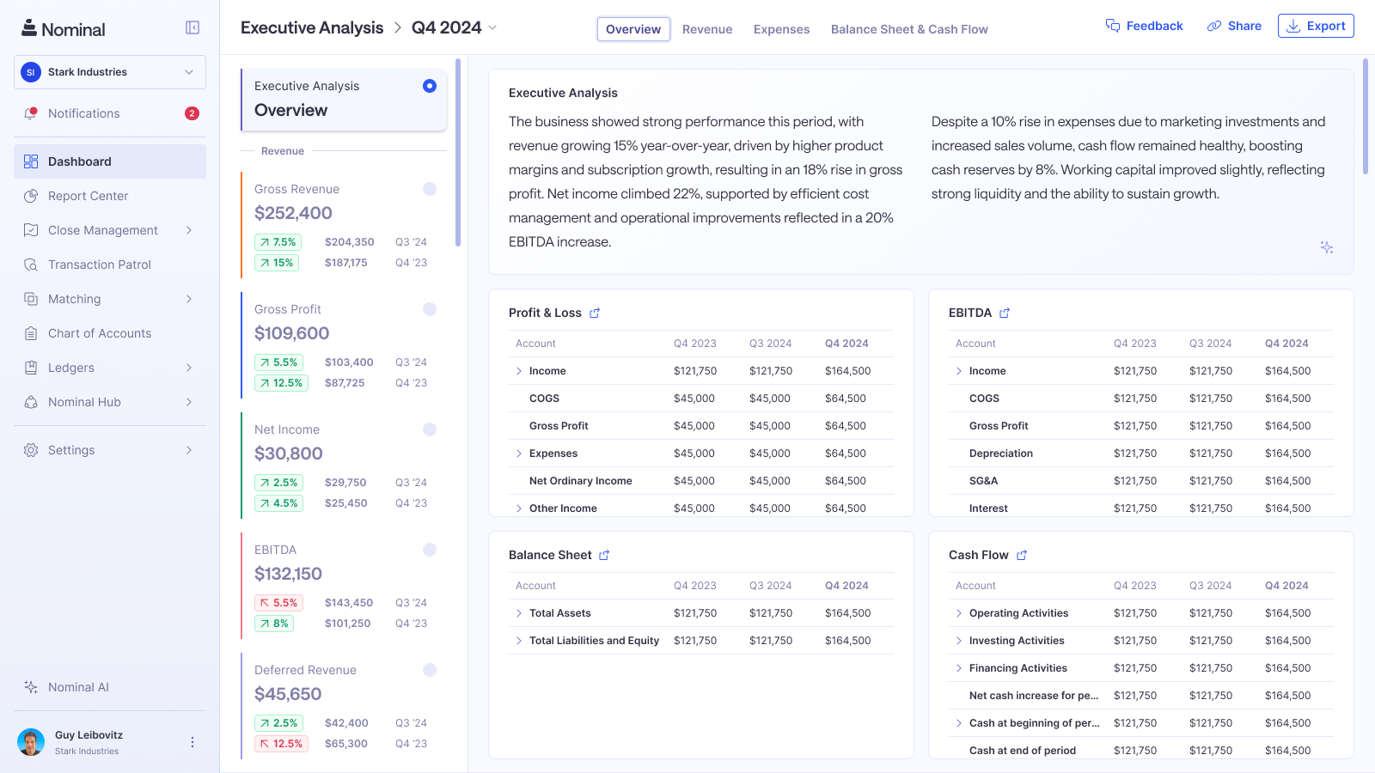Click the Share icon in the header
Screen dimensions: 1375x773
1234,25
